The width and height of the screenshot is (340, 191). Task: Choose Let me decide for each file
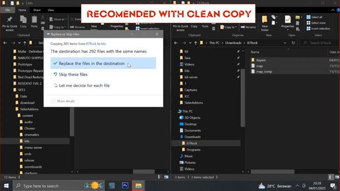pos(82,85)
